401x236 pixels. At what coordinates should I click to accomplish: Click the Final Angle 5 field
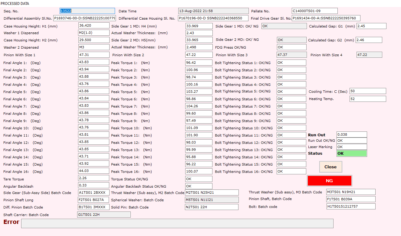pos(94,91)
